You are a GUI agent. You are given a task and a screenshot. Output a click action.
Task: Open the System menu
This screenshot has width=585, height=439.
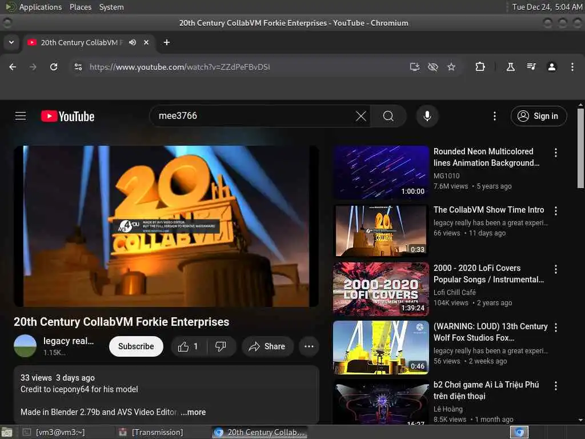point(111,7)
